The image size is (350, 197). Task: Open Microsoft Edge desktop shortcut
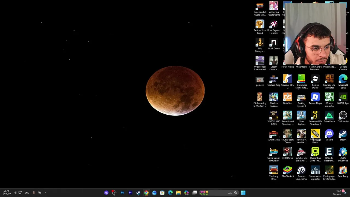pyautogui.click(x=343, y=82)
